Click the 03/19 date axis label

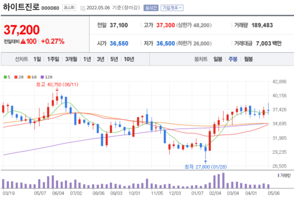point(9,193)
